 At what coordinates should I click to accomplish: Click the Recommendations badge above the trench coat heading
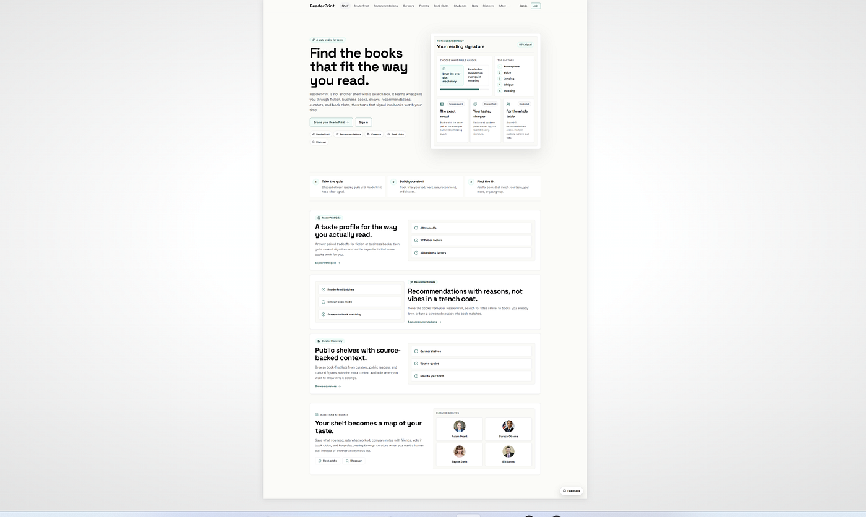(x=422, y=282)
